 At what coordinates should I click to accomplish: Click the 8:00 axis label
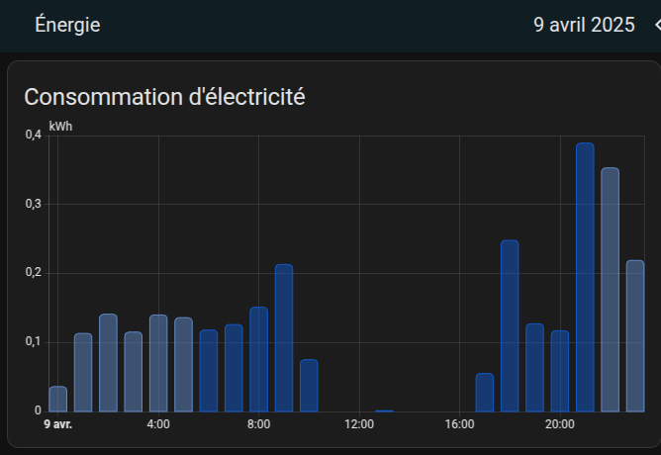point(258,424)
